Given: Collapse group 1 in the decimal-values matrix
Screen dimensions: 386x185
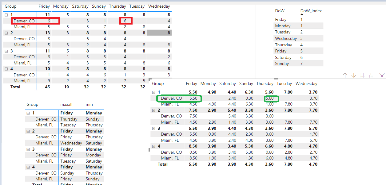Looking at the screenshot, I should point(153,92).
